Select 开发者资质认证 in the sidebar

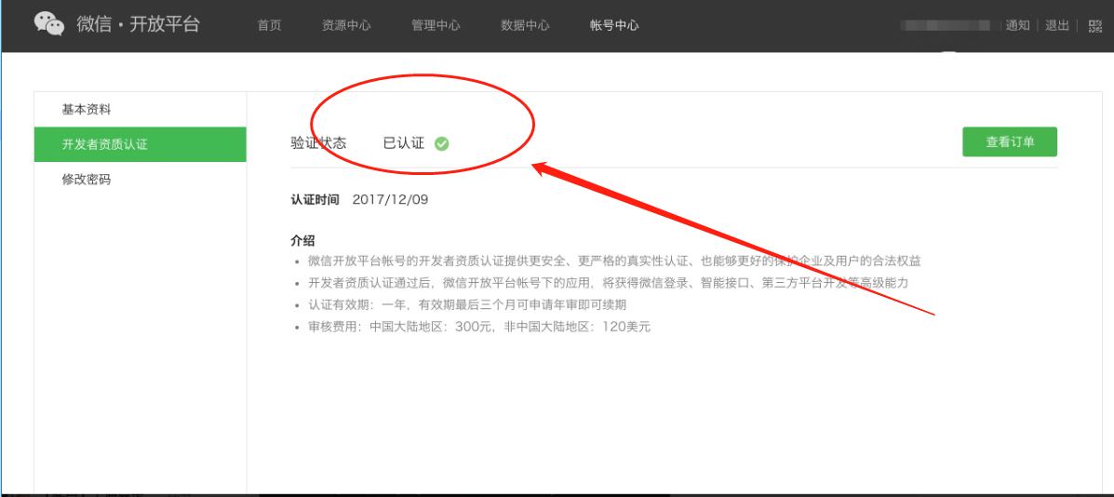[x=140, y=144]
